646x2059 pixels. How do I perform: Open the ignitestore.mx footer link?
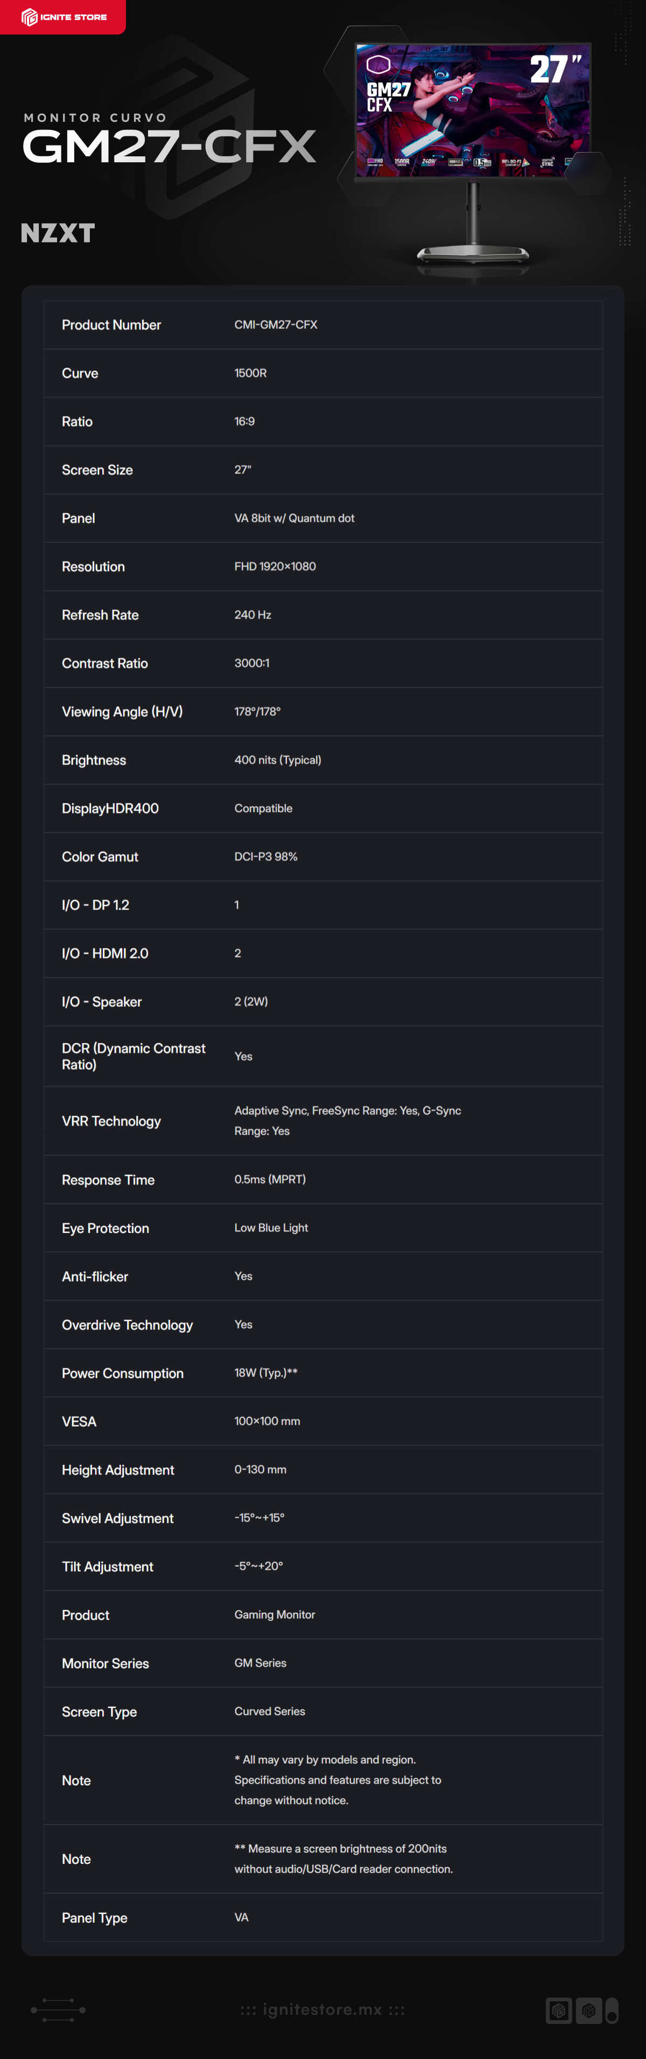(322, 2009)
